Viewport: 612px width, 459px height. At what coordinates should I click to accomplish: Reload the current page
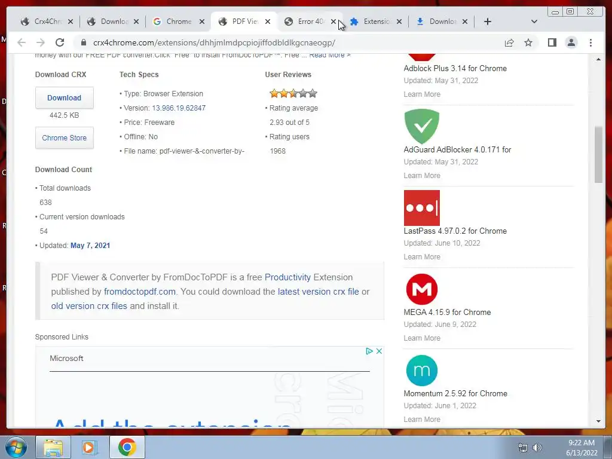60,42
